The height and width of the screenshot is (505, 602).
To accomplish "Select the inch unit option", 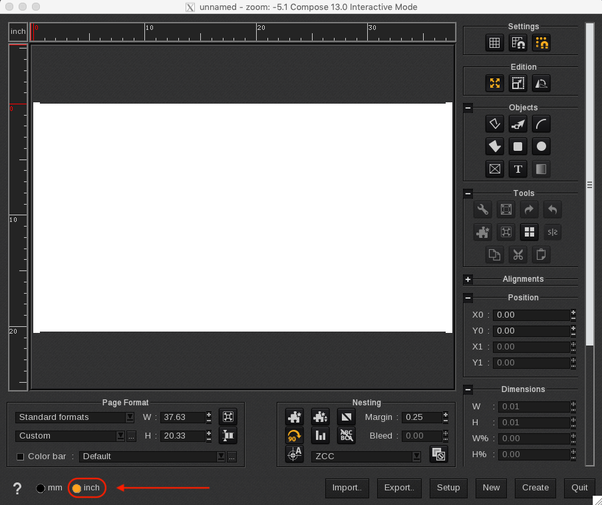I will [78, 488].
